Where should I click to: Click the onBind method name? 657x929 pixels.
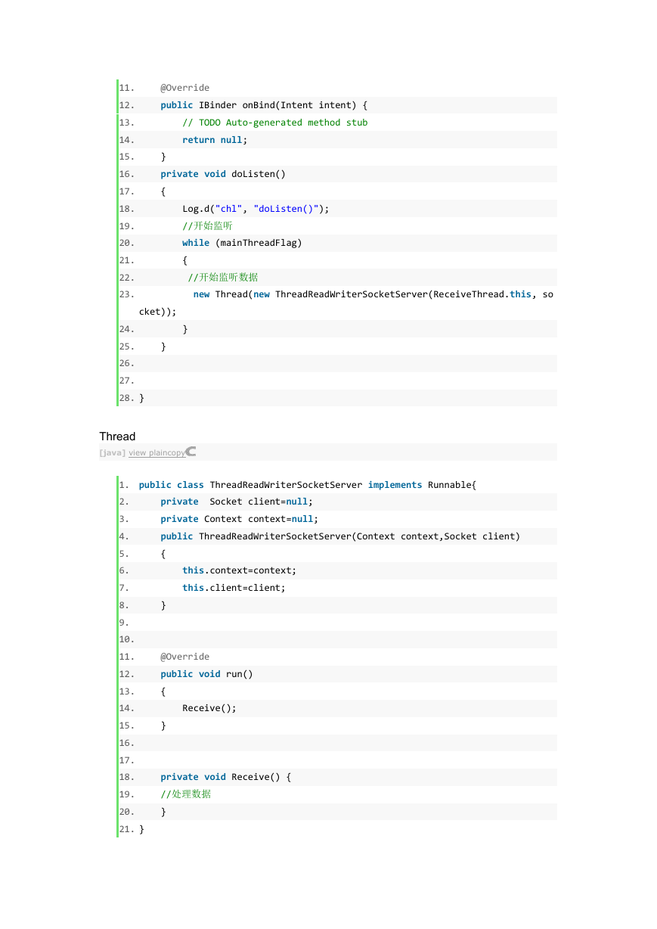[258, 105]
